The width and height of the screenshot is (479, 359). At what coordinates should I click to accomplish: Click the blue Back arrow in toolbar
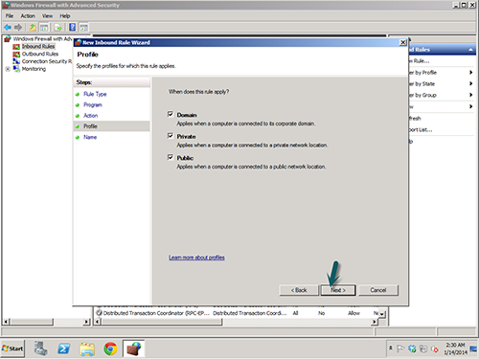[x=8, y=28]
